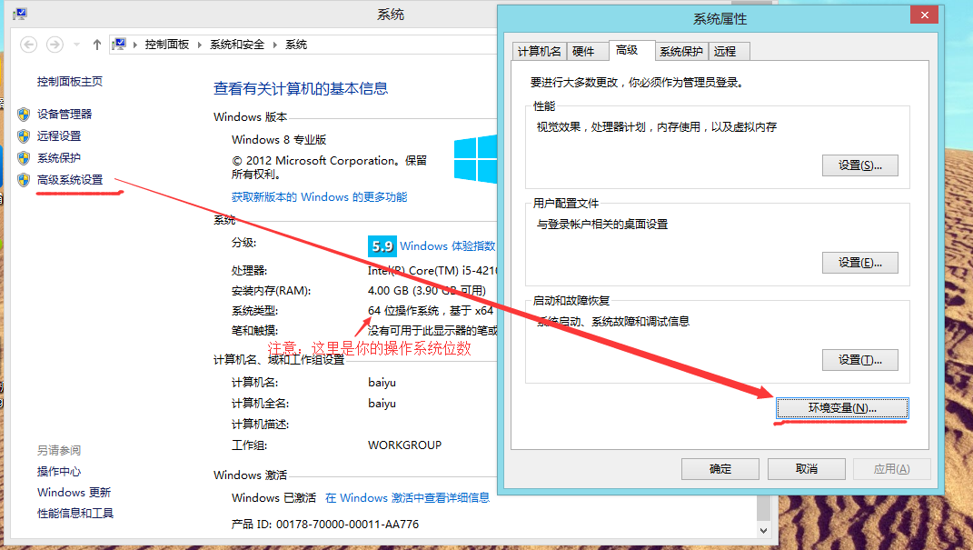Close the 系统属性 dialog
Viewport: 973px width, 550px height.
point(925,15)
